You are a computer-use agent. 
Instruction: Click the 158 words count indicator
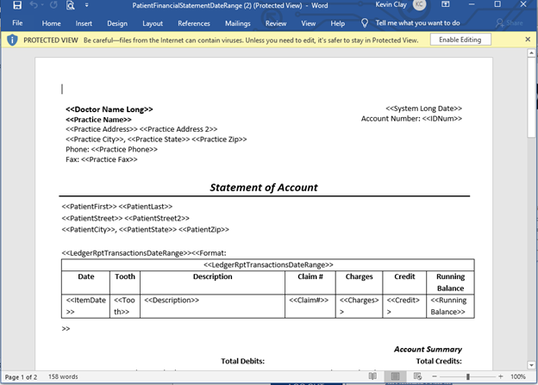[x=62, y=376]
